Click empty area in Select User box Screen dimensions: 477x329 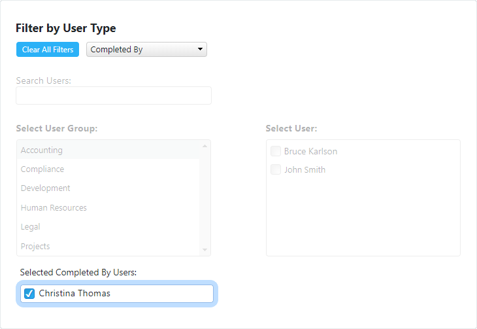click(x=363, y=216)
